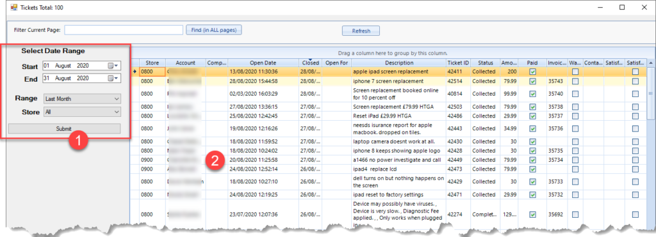Check last Satisf... box for ticket 42486
Image resolution: width=656 pixels, height=237 pixels.
tap(635, 116)
